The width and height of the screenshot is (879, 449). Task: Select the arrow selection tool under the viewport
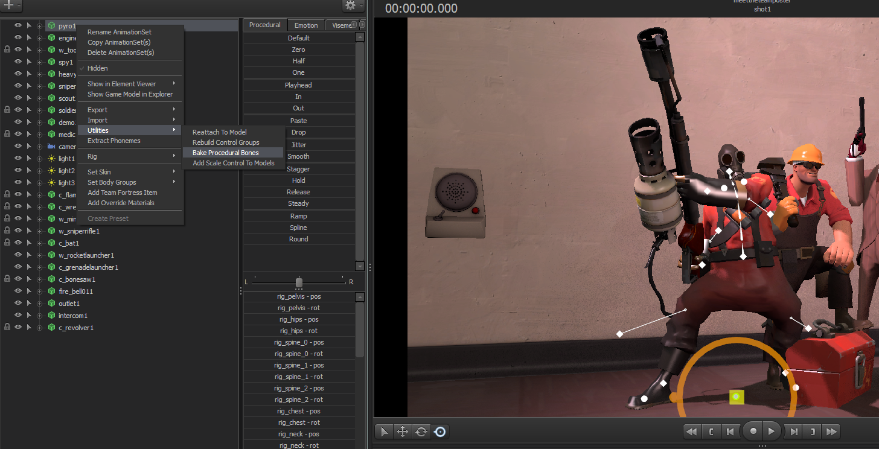[x=383, y=431]
